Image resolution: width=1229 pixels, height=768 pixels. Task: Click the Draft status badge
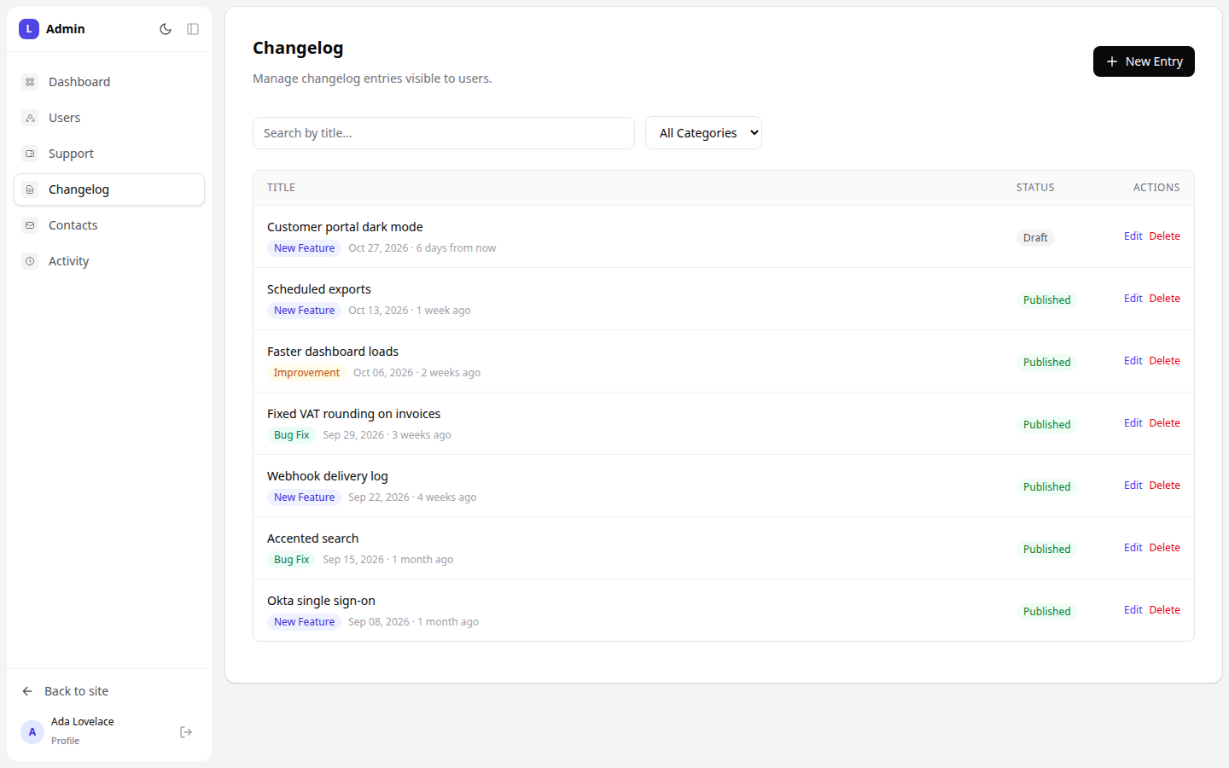coord(1035,238)
